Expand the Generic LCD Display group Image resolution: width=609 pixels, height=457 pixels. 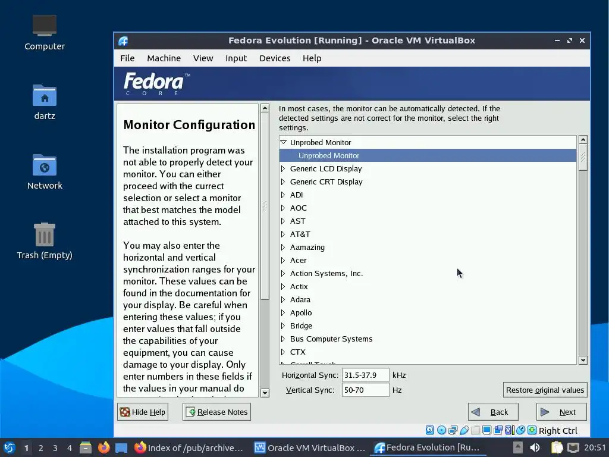click(283, 168)
